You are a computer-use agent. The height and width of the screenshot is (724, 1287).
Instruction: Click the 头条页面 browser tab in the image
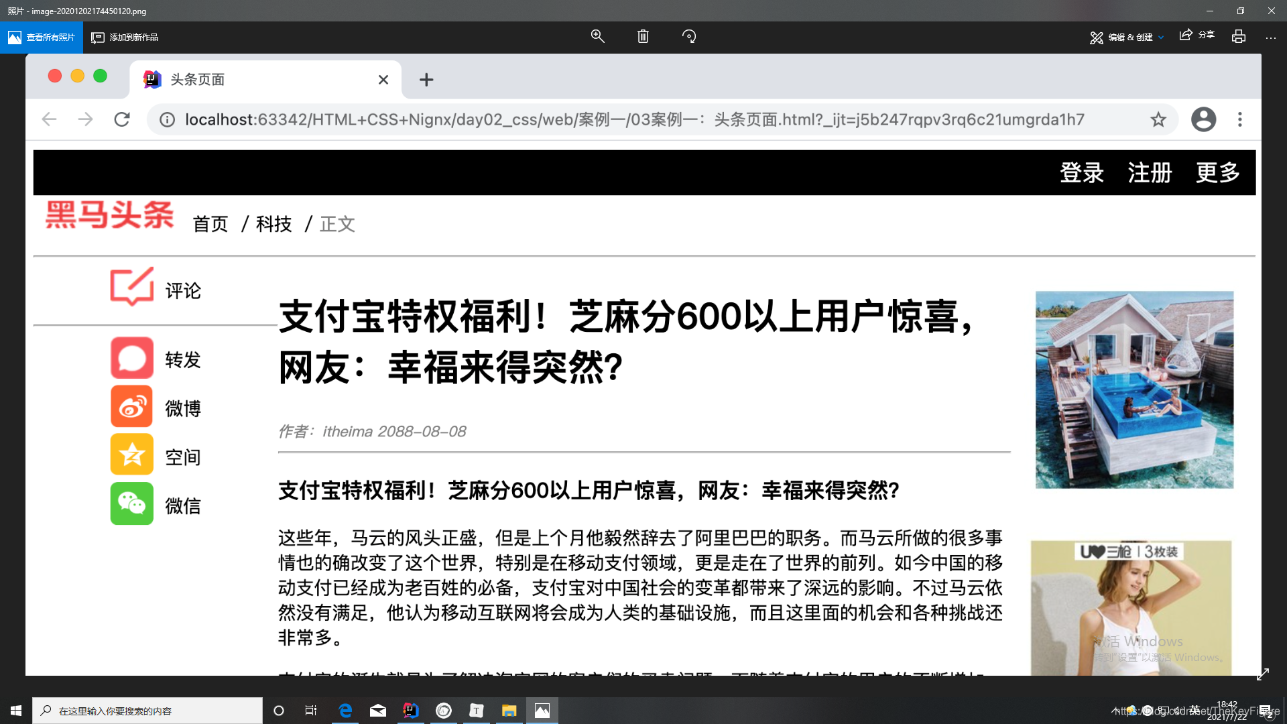265,79
